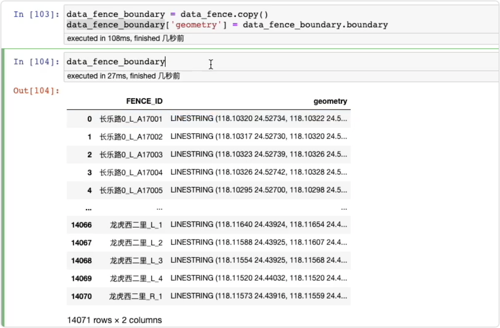Click row index 14069
Image resolution: width=500 pixels, height=328 pixels.
click(x=81, y=279)
